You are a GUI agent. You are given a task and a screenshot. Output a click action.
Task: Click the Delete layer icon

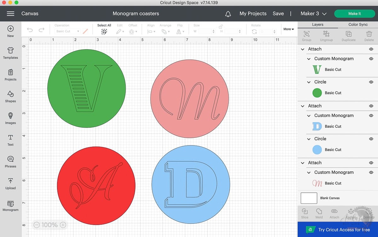tap(369, 34)
